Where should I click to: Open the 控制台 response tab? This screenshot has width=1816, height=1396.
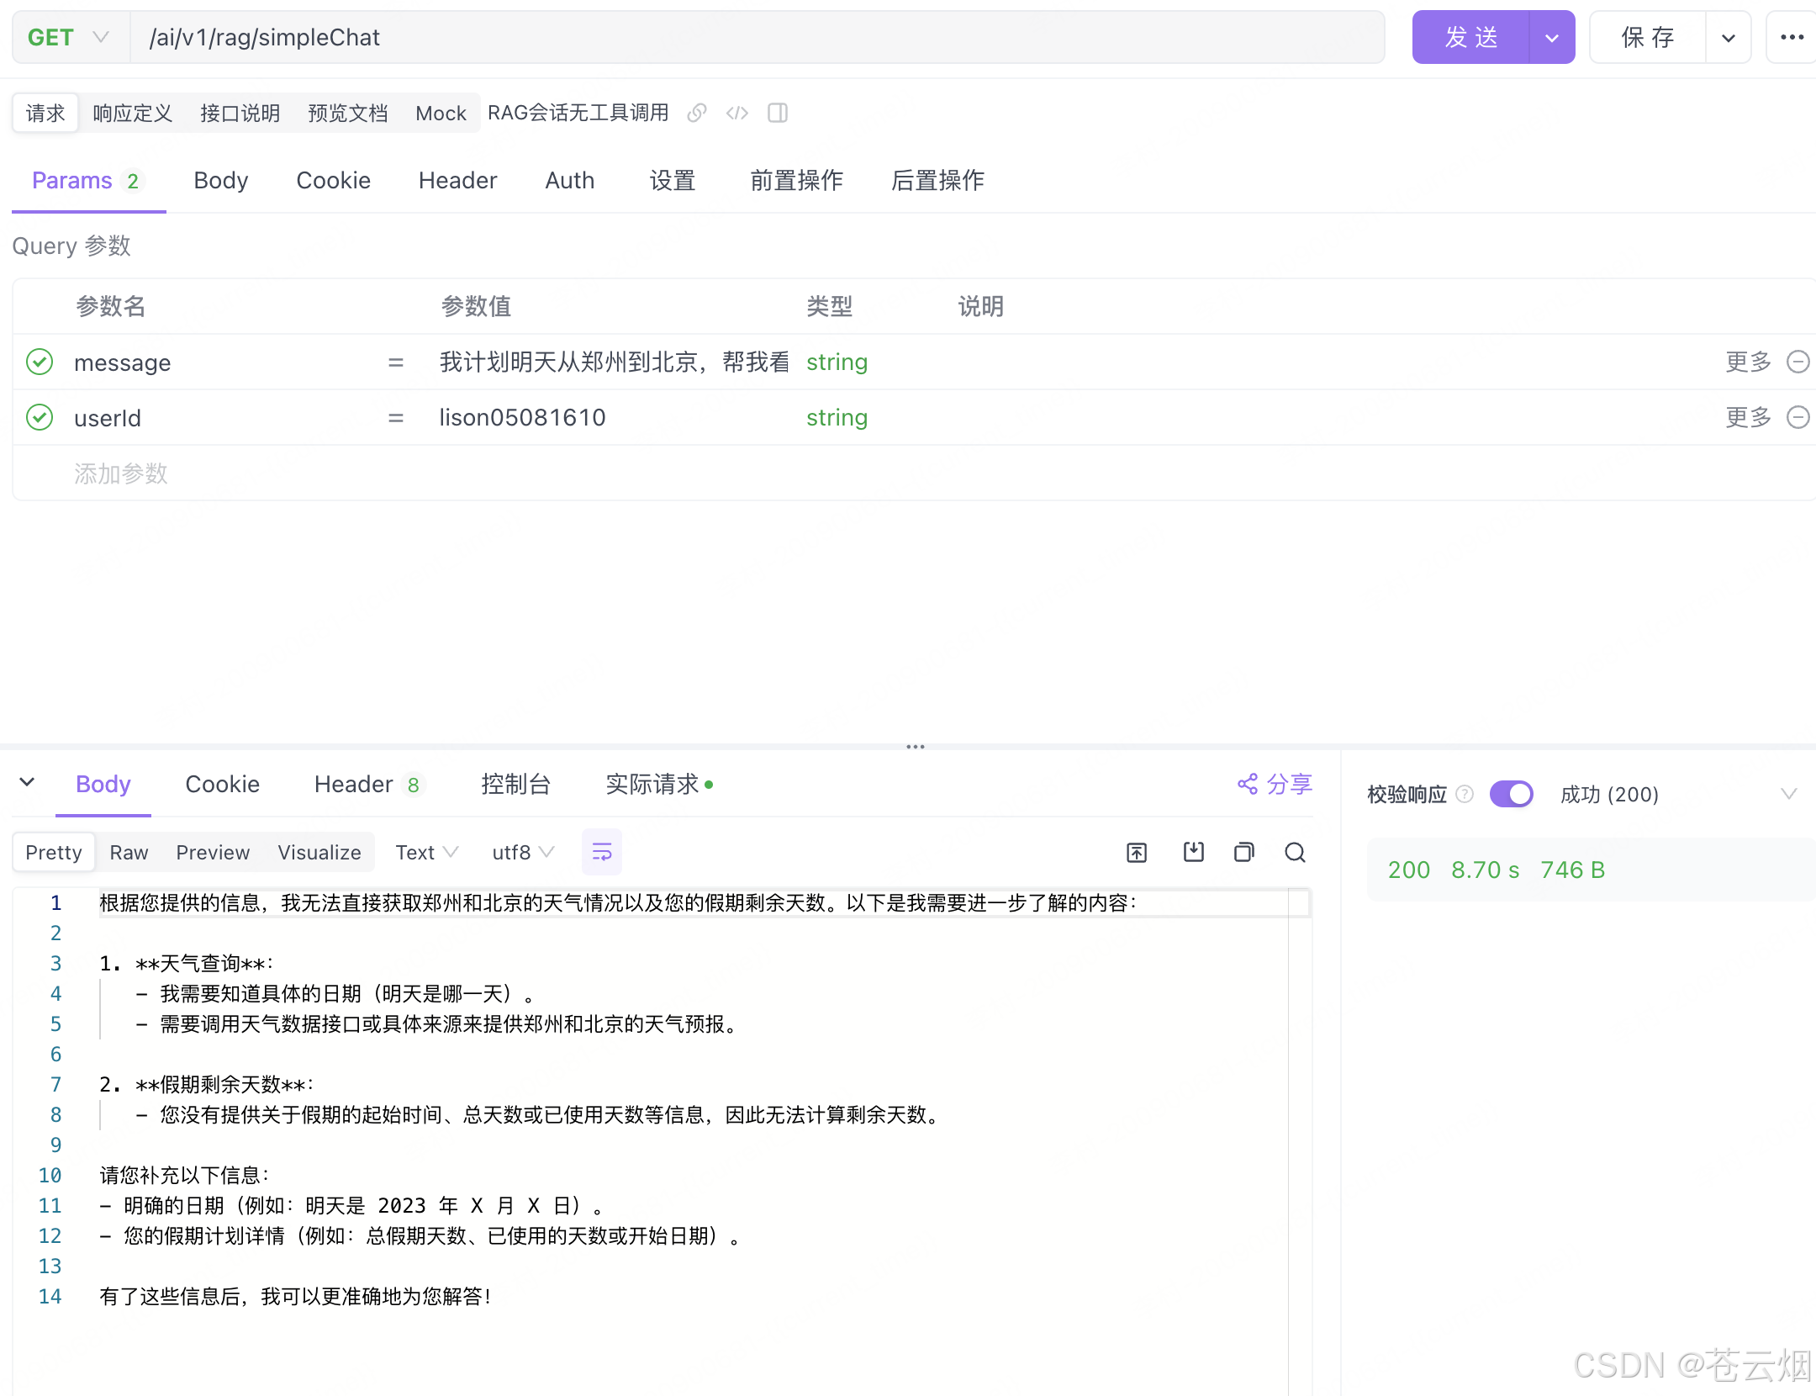click(x=515, y=784)
